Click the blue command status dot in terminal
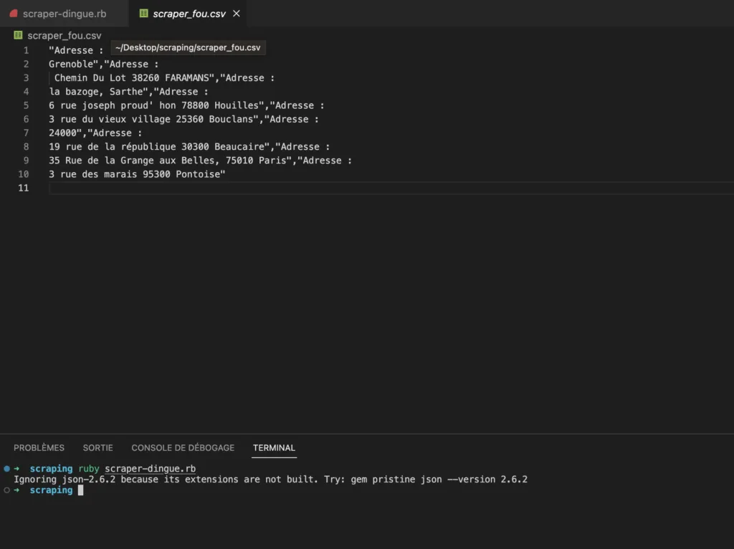Viewport: 734px width, 549px height. pyautogui.click(x=6, y=469)
